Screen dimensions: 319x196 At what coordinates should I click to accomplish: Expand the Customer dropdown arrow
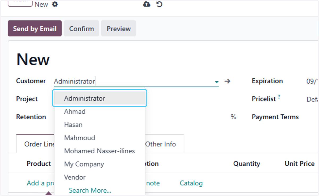[x=217, y=82]
